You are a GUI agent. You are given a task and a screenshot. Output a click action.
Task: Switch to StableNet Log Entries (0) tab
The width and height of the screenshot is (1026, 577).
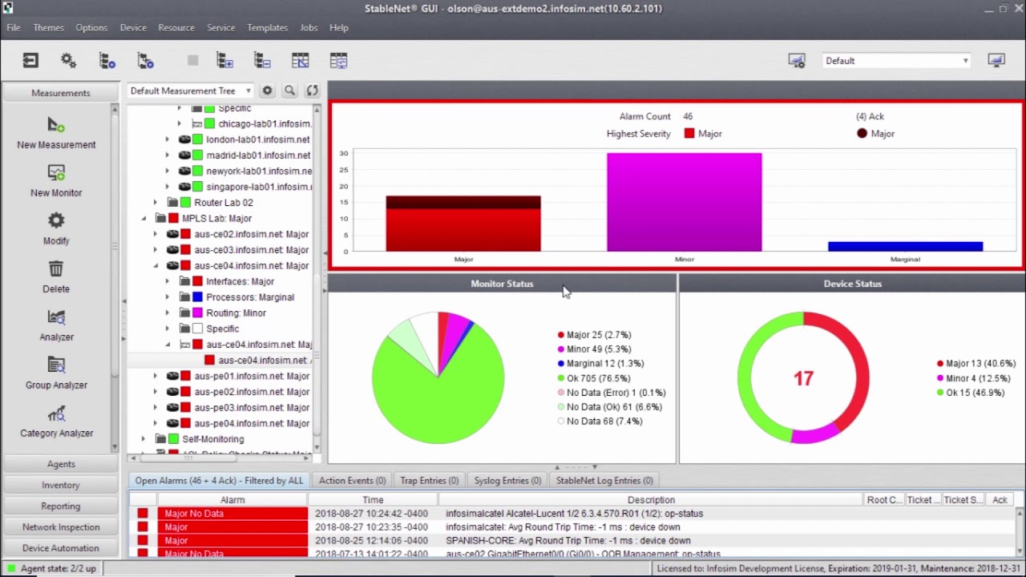[604, 481]
